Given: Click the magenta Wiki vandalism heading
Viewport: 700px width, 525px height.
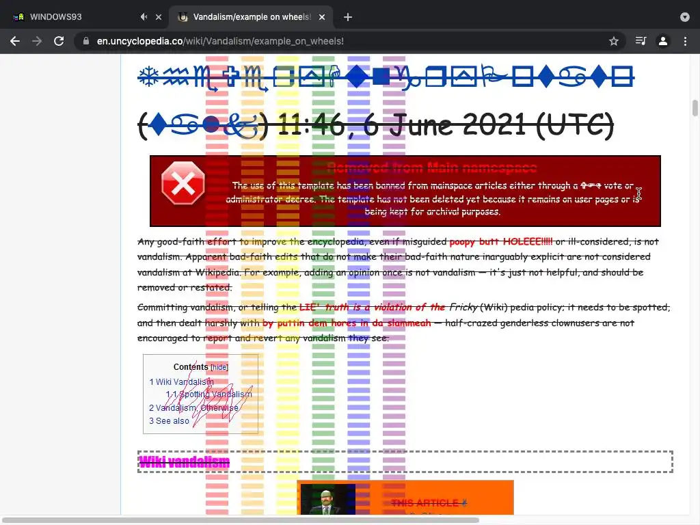Looking at the screenshot, I should [x=184, y=461].
